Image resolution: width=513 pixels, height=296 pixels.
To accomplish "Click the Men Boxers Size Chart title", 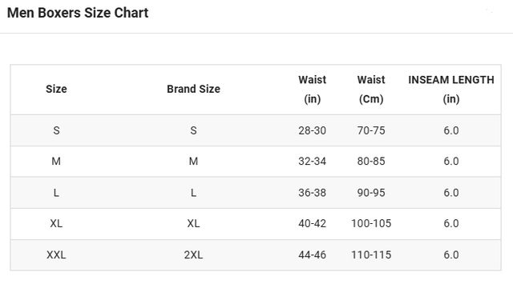I will (x=78, y=13).
